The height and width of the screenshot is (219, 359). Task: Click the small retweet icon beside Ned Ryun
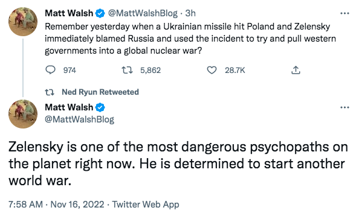50,92
